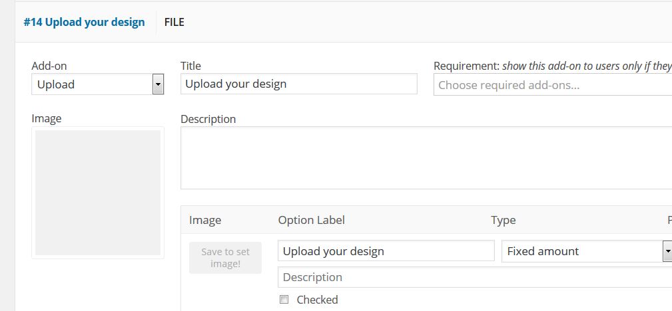
Task: Click the 'Image' column header in options table
Action: point(205,220)
